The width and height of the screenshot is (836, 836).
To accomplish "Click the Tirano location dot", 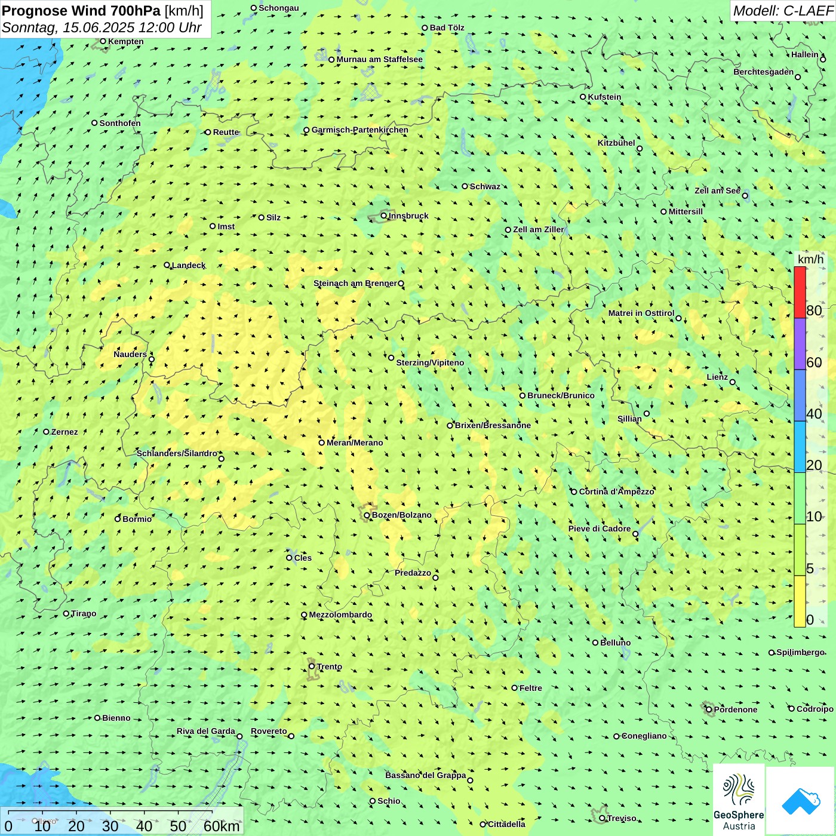I will 66,613.
